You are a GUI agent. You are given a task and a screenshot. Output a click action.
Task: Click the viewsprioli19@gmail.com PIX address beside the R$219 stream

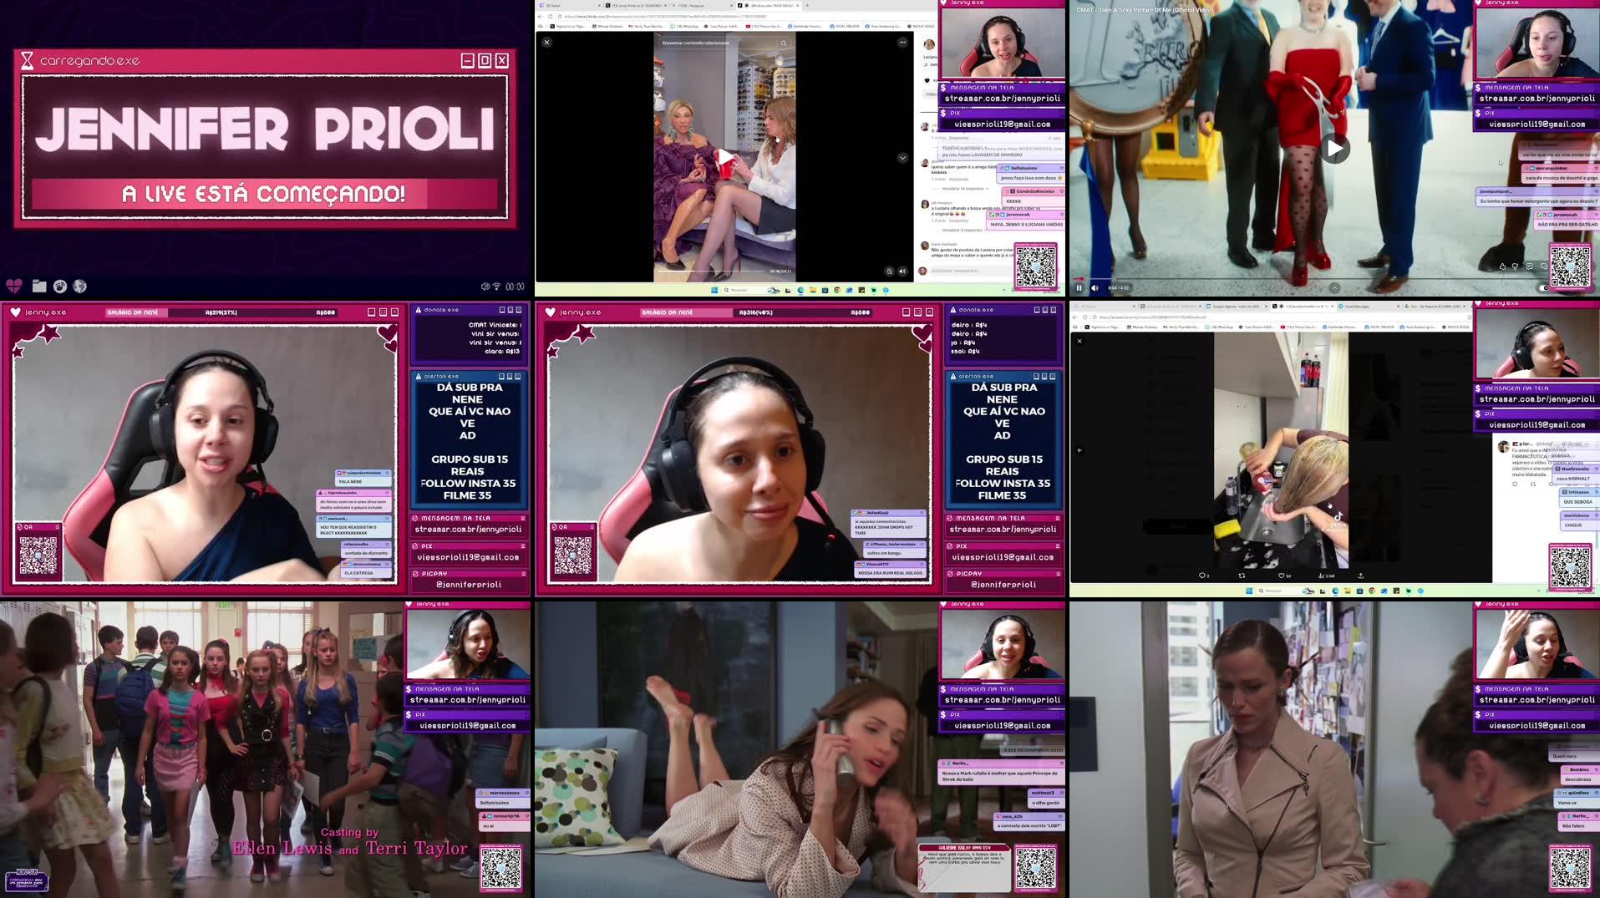469,557
